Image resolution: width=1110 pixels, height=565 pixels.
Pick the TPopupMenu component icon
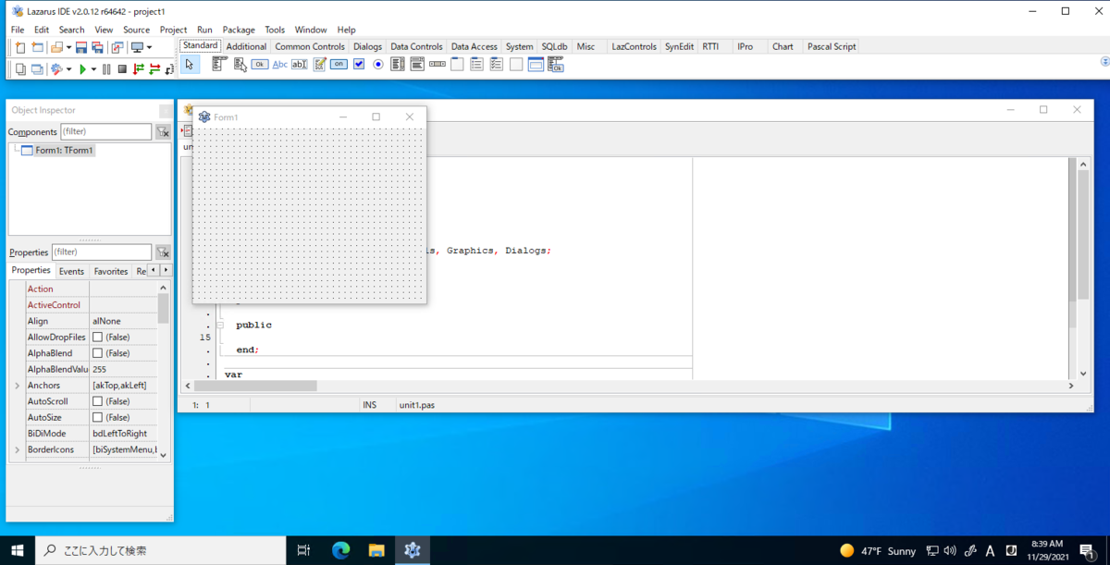pyautogui.click(x=240, y=65)
